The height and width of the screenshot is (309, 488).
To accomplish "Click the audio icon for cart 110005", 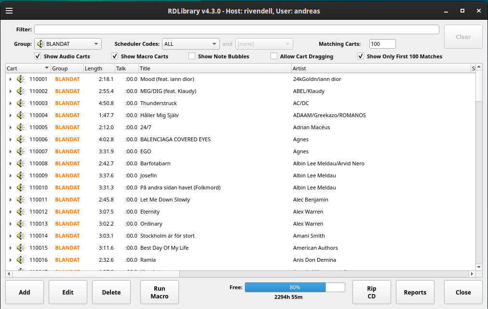I will [21, 127].
